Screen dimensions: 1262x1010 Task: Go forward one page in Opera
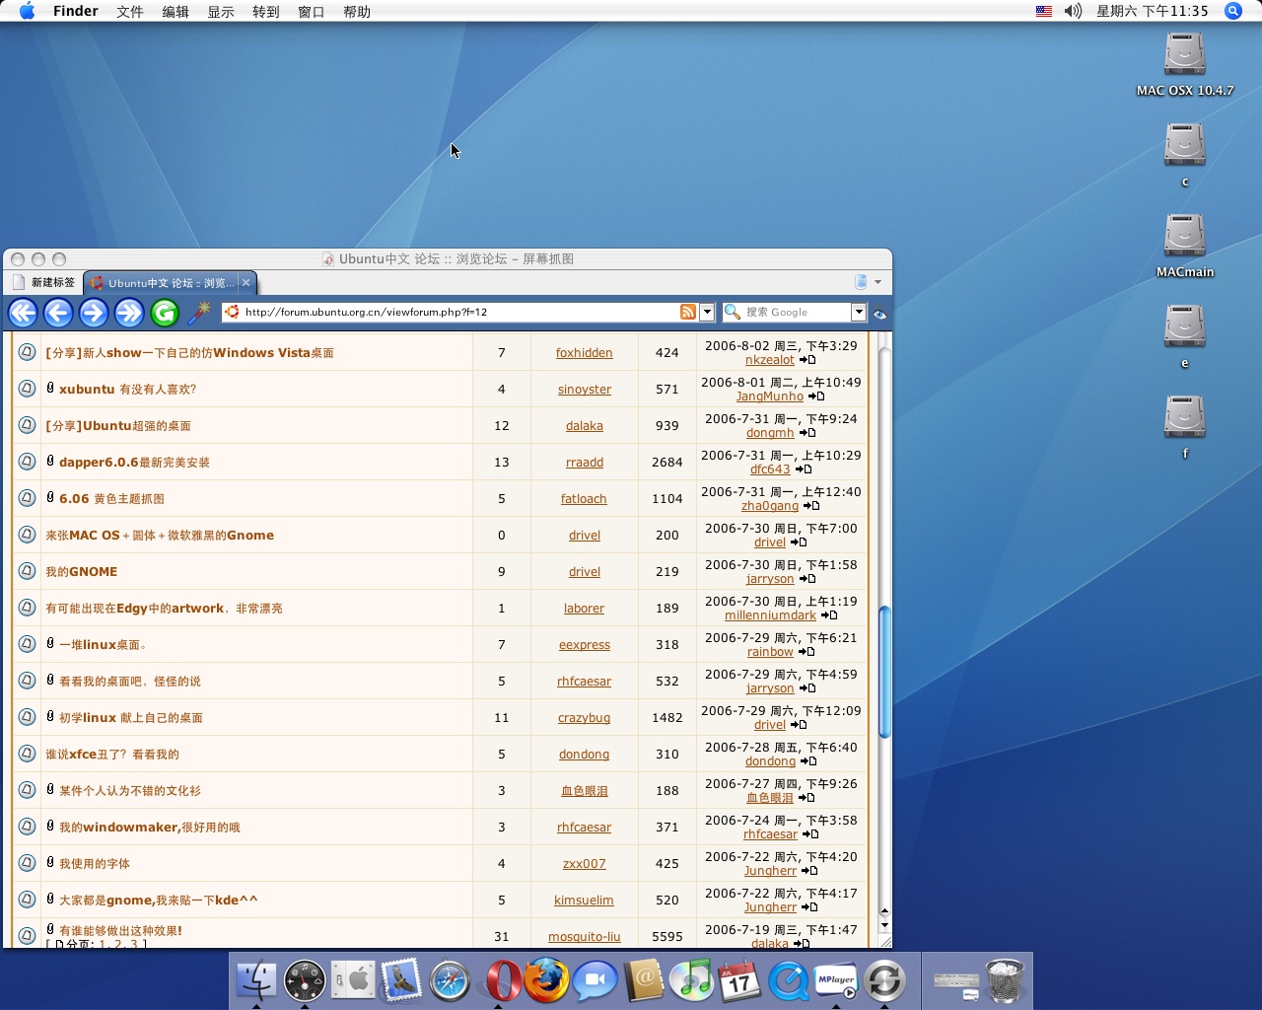click(94, 313)
